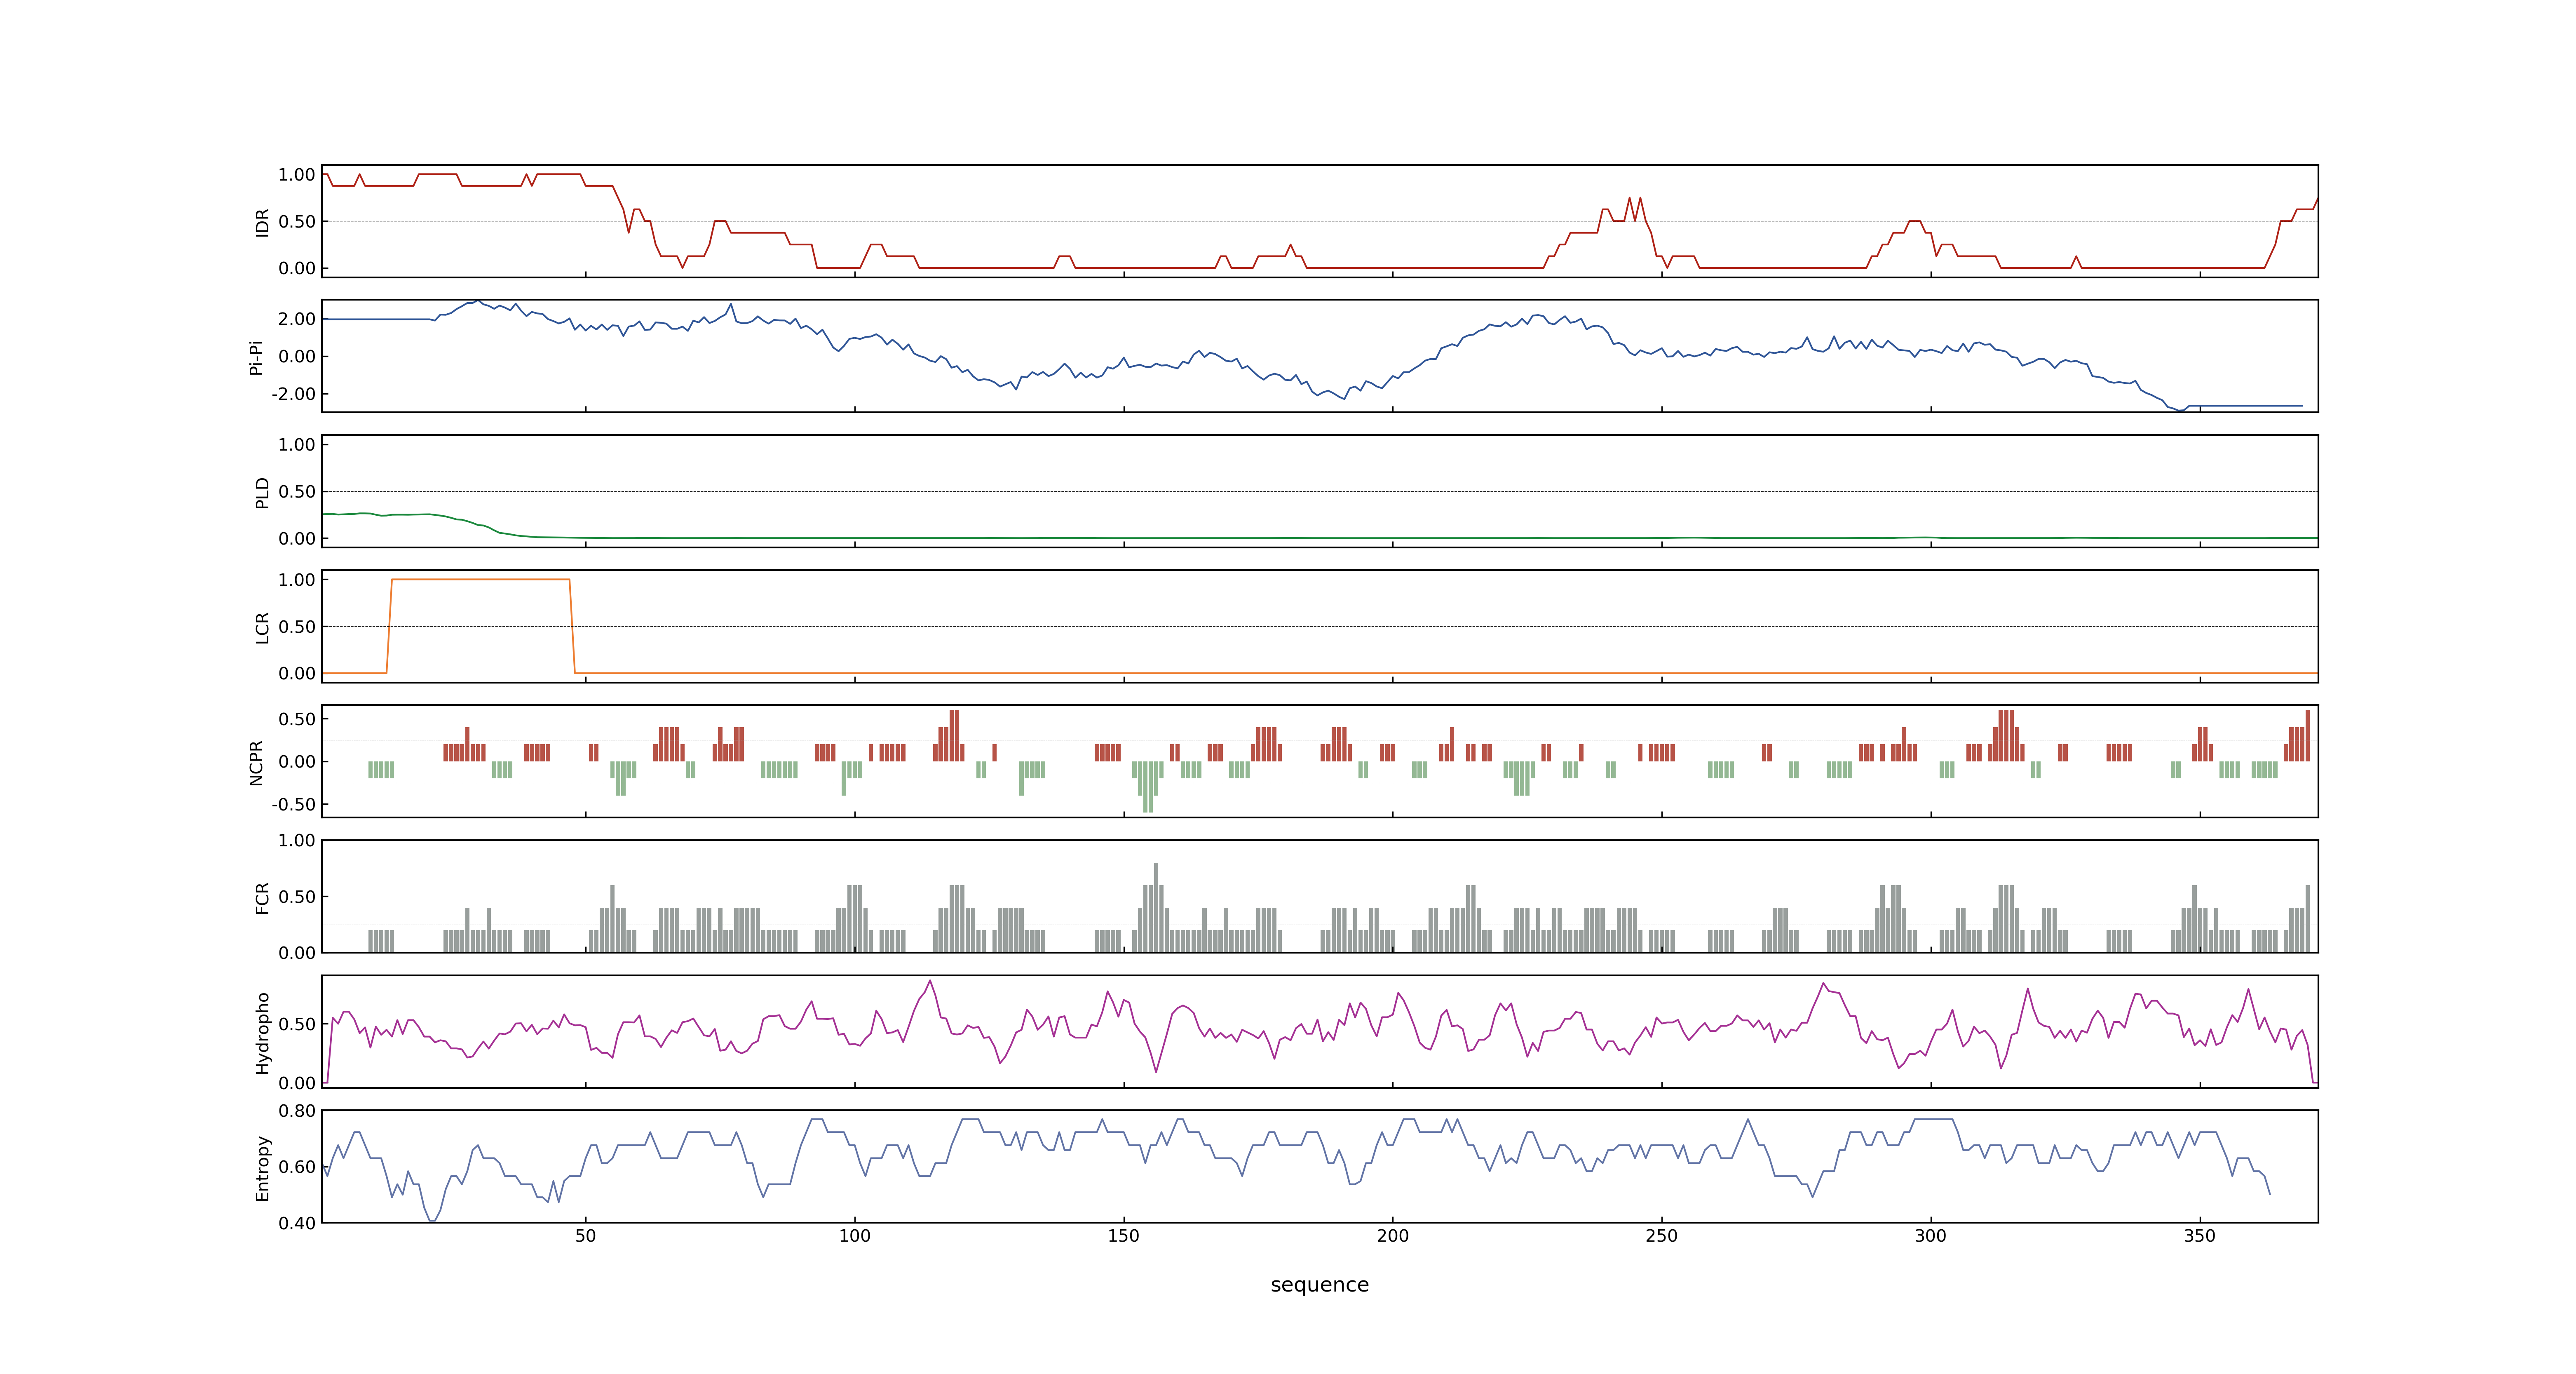Click the IDR axis label
Image resolution: width=2576 pixels, height=1374 pixels.
pyautogui.click(x=262, y=222)
